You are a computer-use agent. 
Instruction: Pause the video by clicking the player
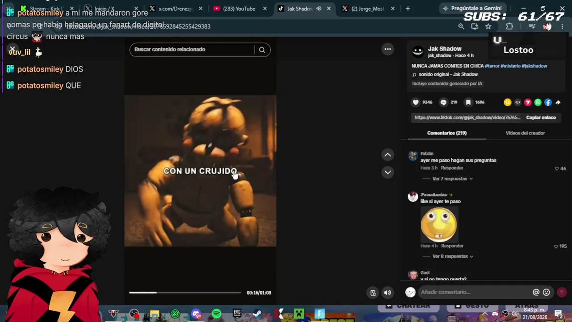pyautogui.click(x=200, y=171)
